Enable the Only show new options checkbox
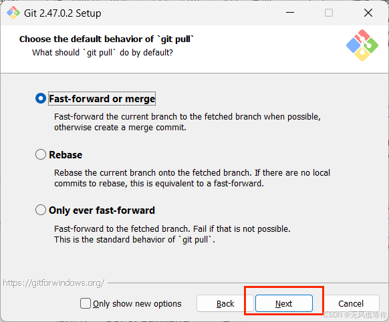The height and width of the screenshot is (322, 389). point(86,303)
